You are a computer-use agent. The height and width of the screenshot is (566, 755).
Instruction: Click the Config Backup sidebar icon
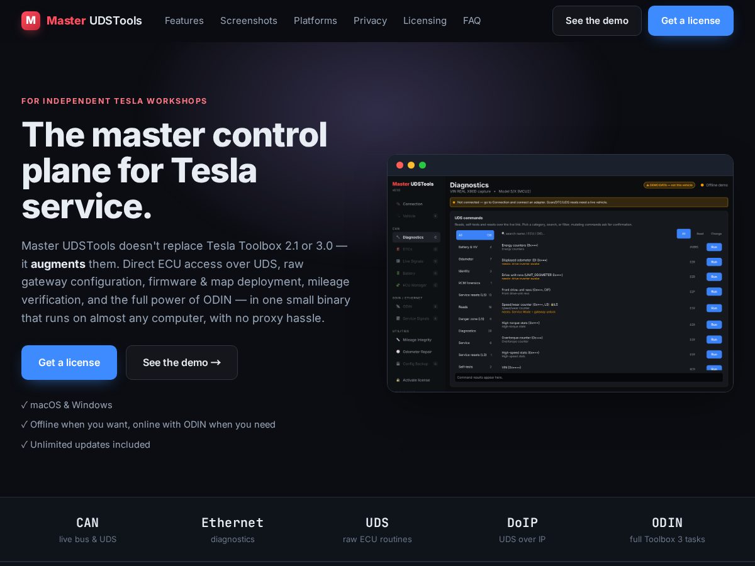pyautogui.click(x=398, y=363)
